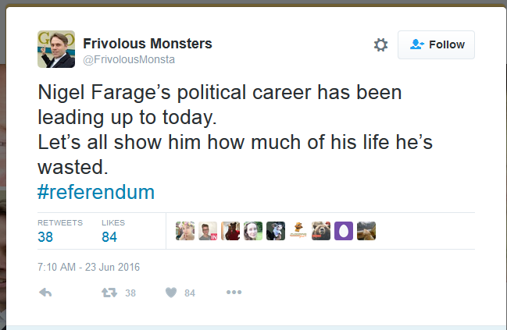Open the purple egg default avatar
This screenshot has height=330, width=507.
(344, 231)
